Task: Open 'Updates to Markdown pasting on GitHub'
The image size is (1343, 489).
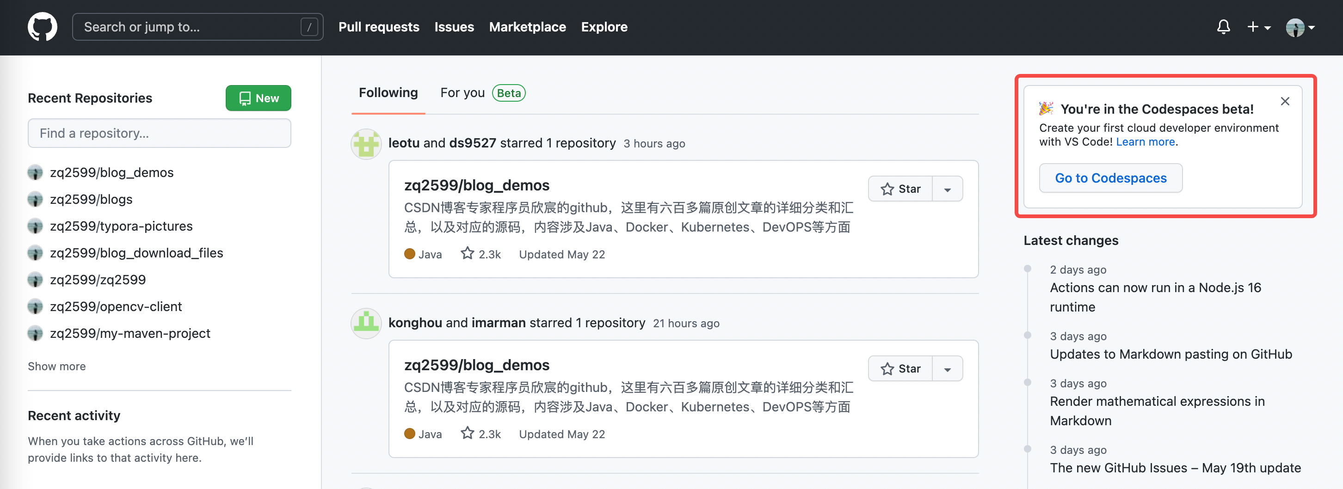Action: pos(1171,354)
